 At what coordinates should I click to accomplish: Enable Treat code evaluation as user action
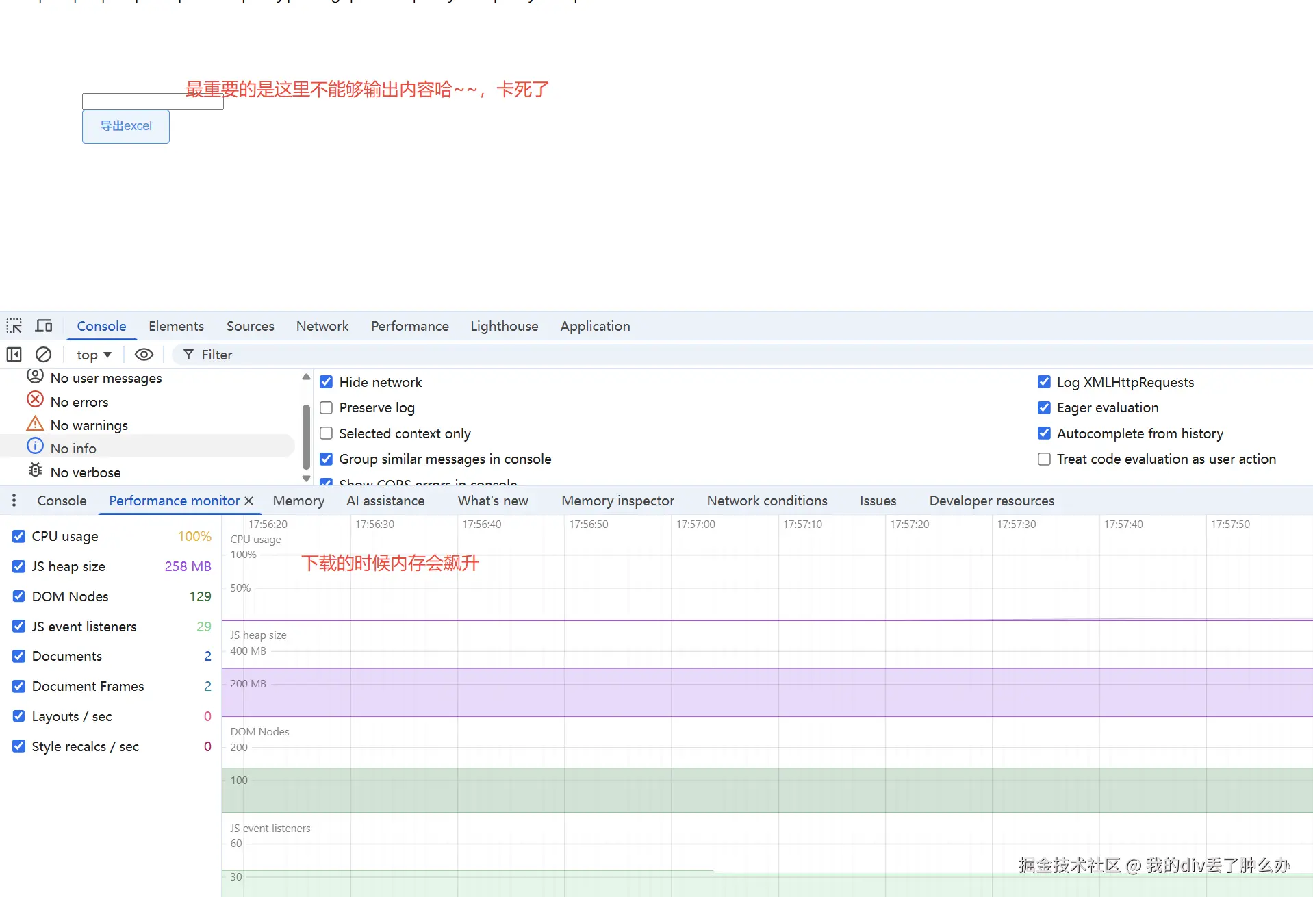click(x=1044, y=459)
